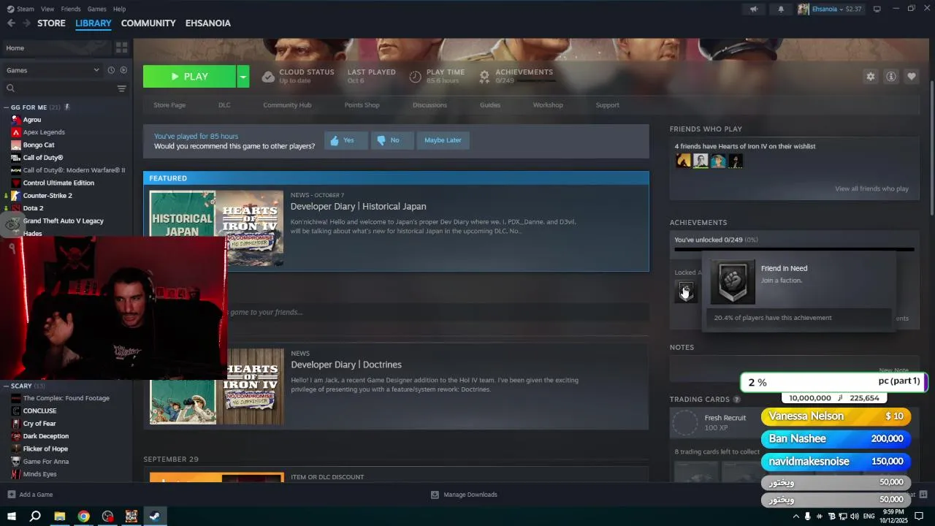The height and width of the screenshot is (526, 935).
Task: Switch library to grid collections view
Action: click(x=121, y=47)
